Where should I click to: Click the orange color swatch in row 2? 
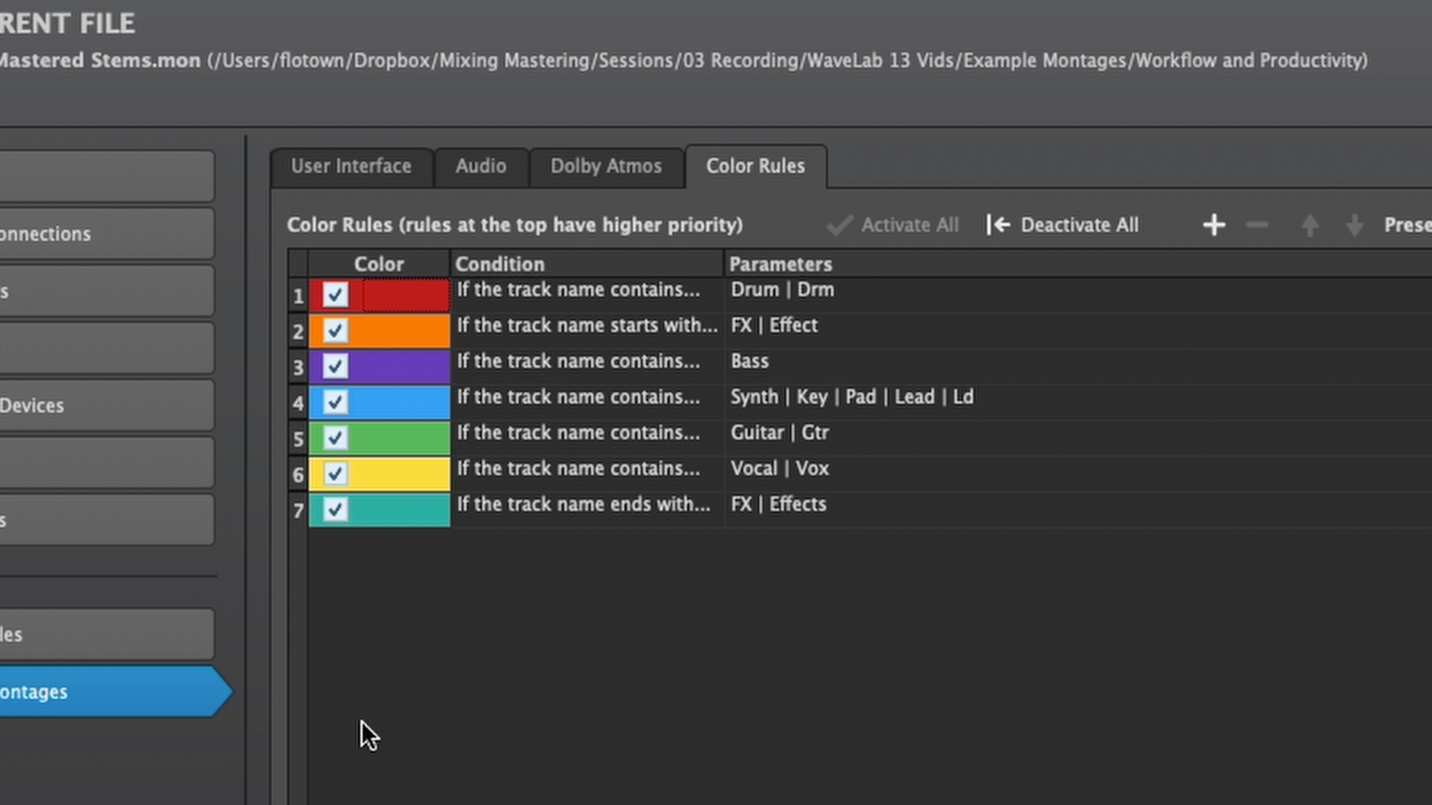point(403,330)
